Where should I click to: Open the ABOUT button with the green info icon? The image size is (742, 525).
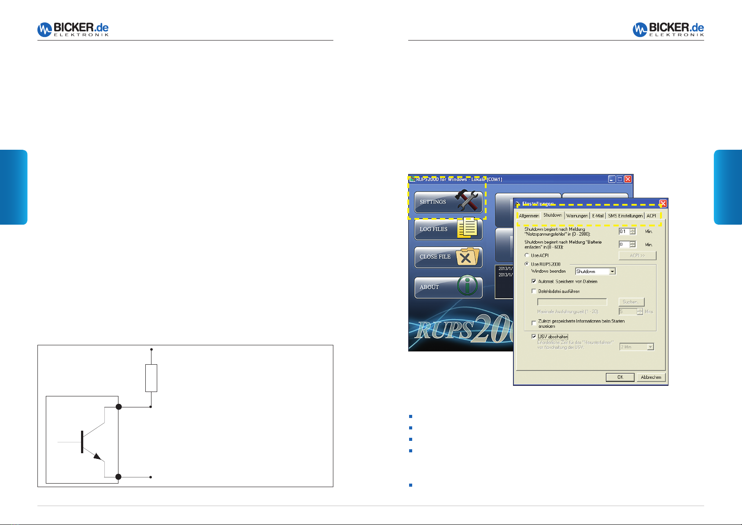[x=448, y=287]
